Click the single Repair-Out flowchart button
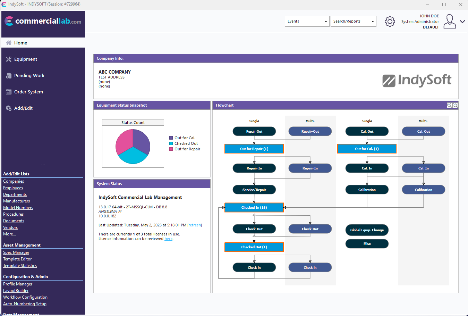 [254, 132]
